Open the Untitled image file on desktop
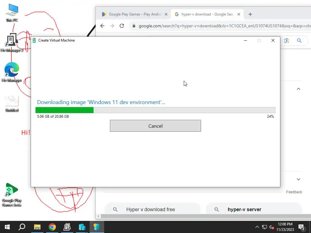 [x=12, y=104]
